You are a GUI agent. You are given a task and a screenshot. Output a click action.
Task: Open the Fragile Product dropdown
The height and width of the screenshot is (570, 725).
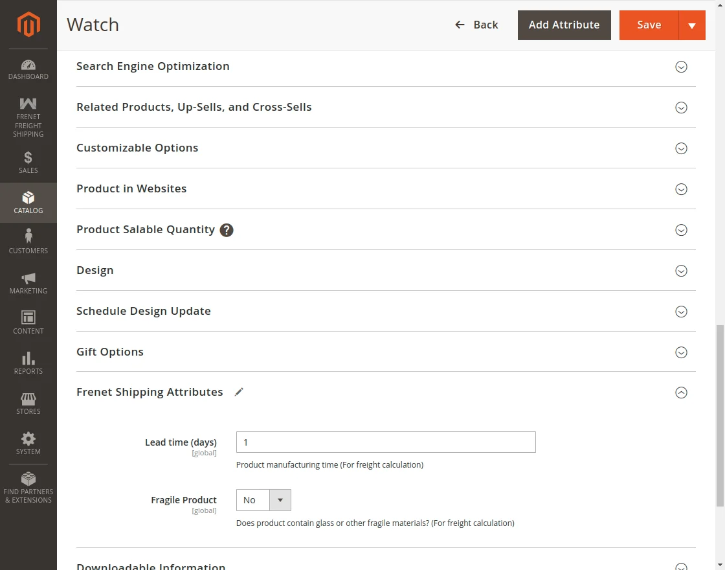pos(280,500)
